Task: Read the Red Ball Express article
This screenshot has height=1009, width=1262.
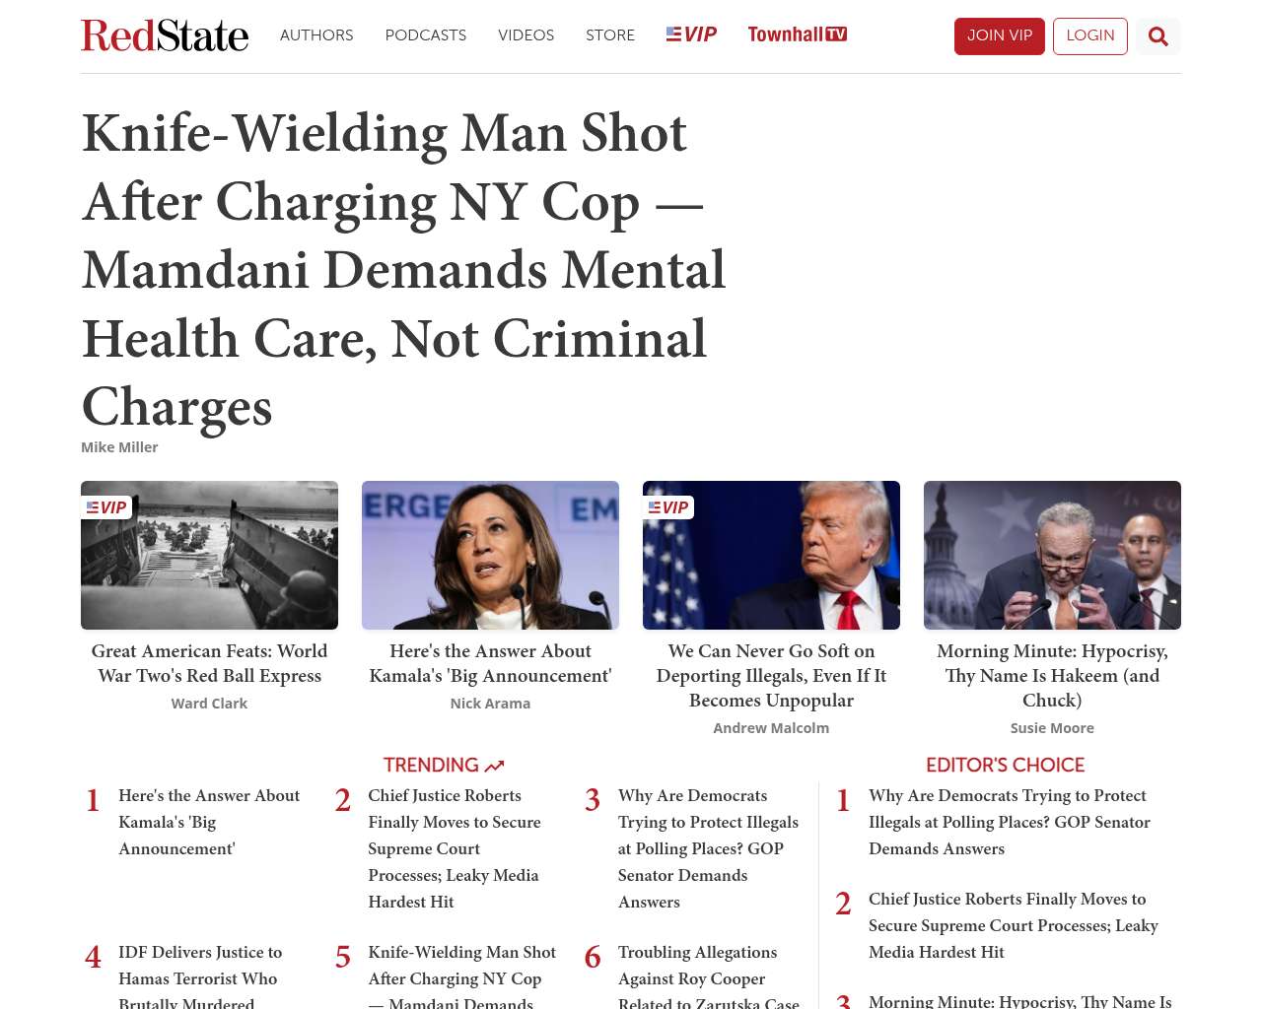Action: (209, 663)
